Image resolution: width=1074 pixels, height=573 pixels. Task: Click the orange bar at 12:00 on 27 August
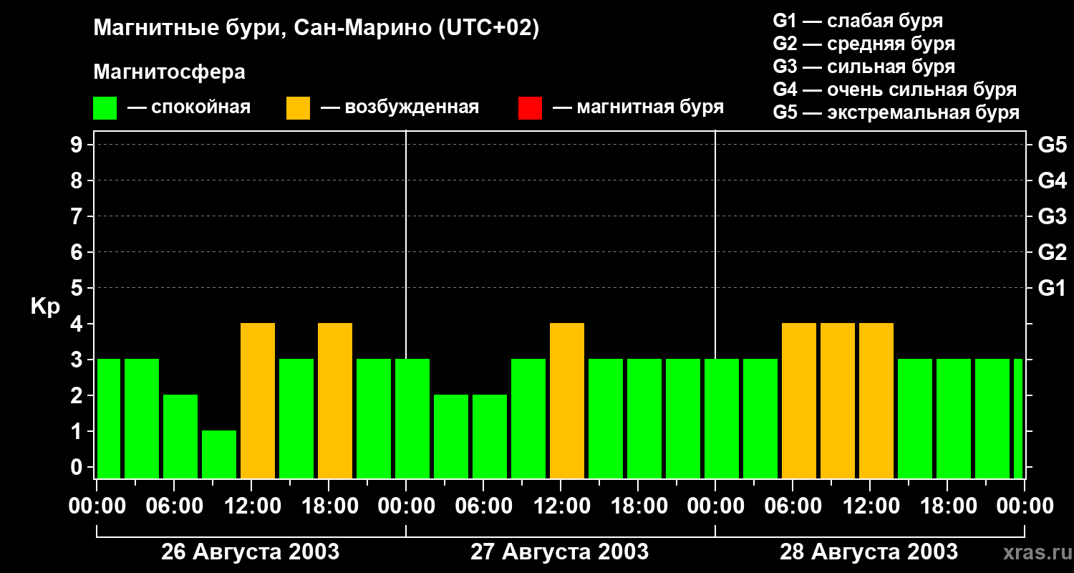click(567, 401)
